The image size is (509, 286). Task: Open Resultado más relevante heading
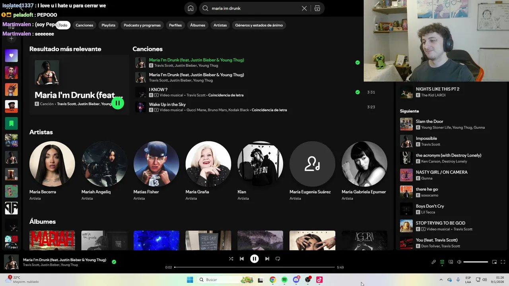[65, 49]
